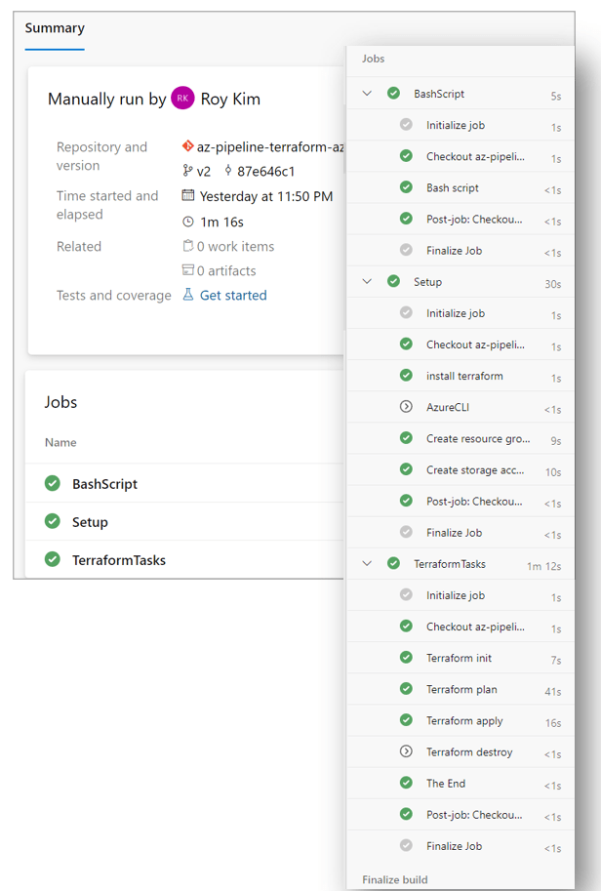Open the Get started link
Viewport: 601px width, 891px height.
point(233,295)
